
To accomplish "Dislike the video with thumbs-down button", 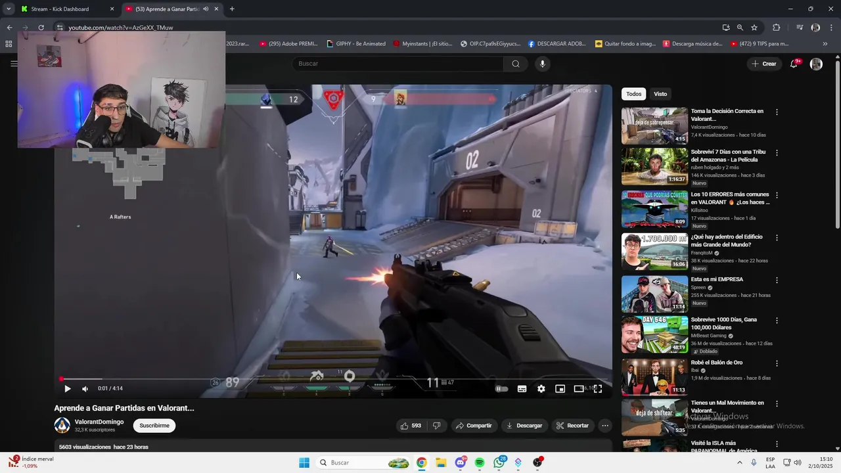I will coord(436,426).
